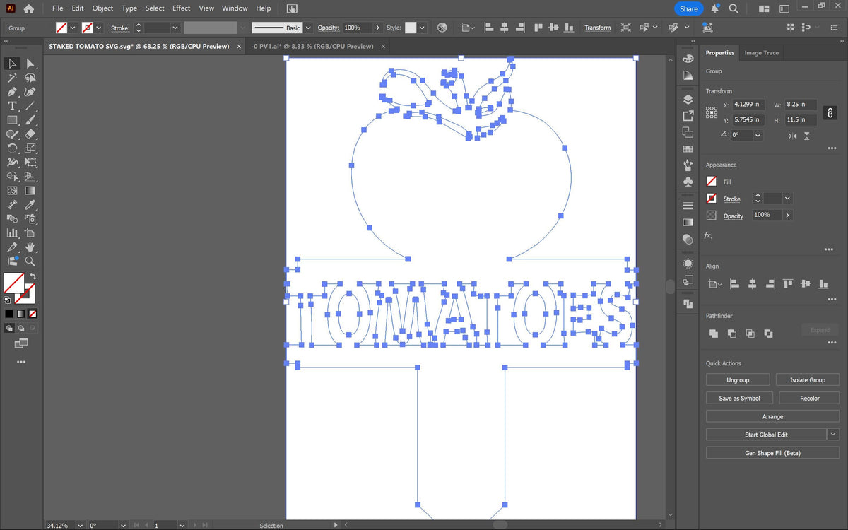Select the Zoom tool
Screen dimensions: 848x530
pos(30,261)
